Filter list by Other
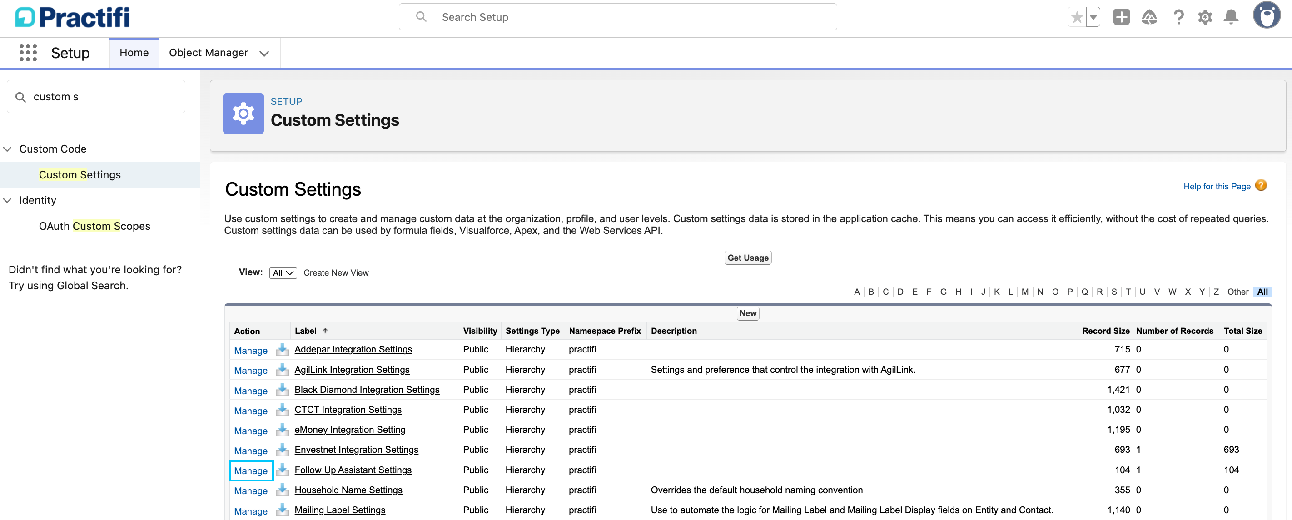The width and height of the screenshot is (1292, 520). 1237,292
